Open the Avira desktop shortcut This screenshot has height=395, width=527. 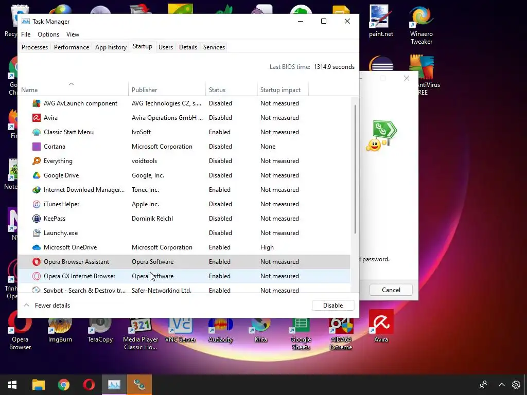(x=381, y=326)
